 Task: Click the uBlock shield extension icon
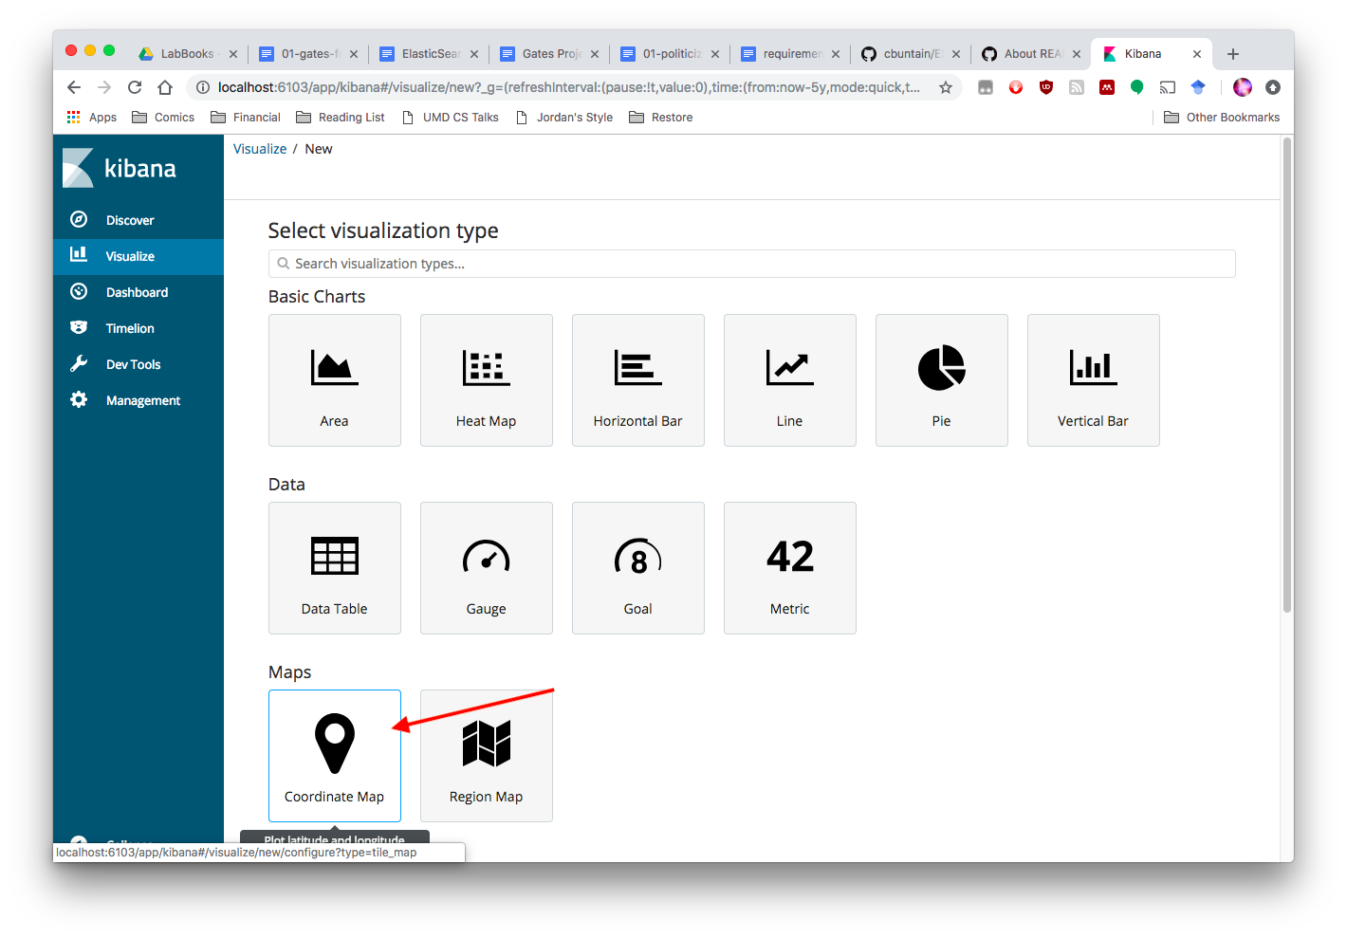tap(1046, 87)
